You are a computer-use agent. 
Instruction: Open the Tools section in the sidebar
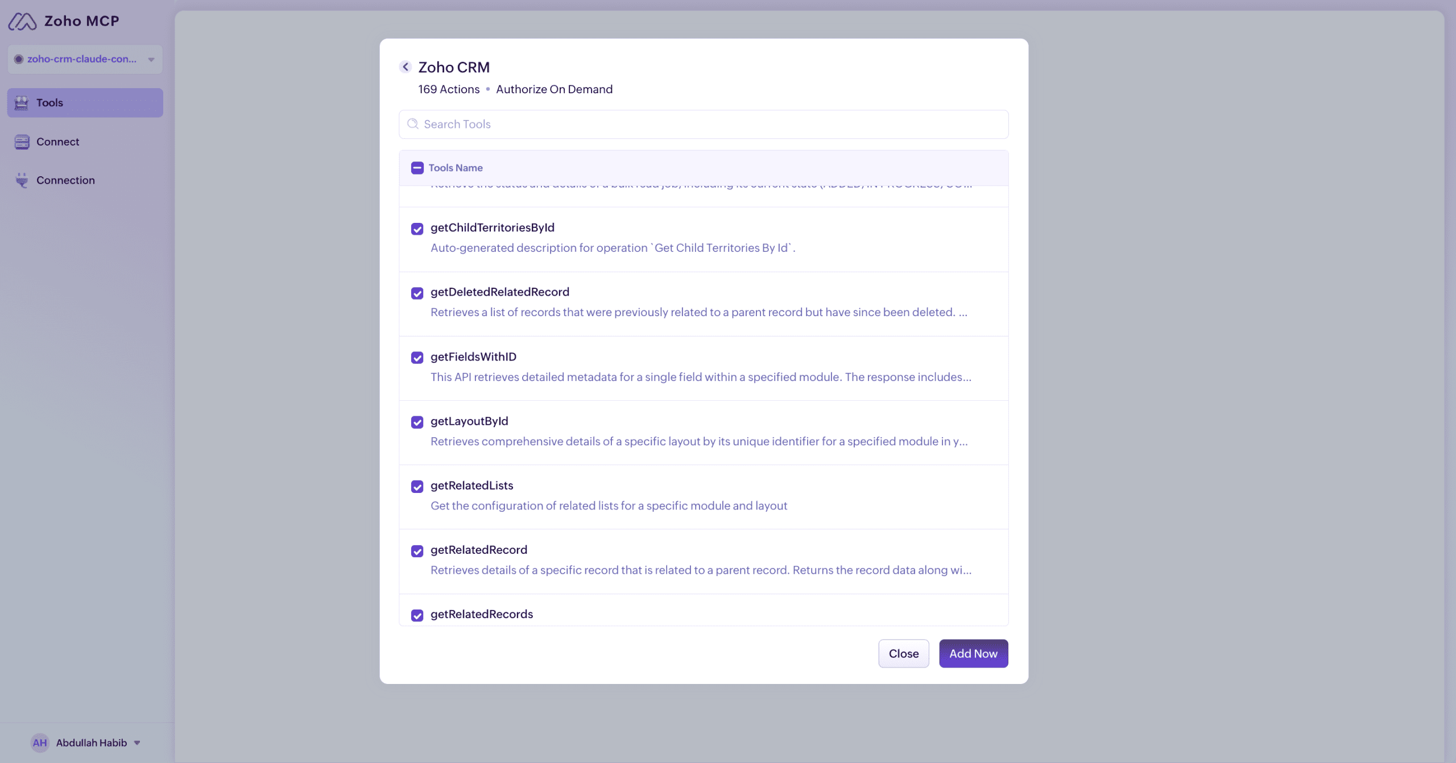(49, 102)
